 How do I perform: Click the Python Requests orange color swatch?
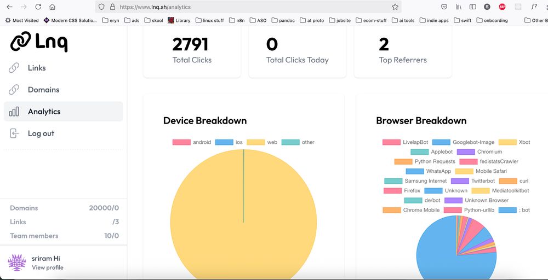[x=403, y=162]
